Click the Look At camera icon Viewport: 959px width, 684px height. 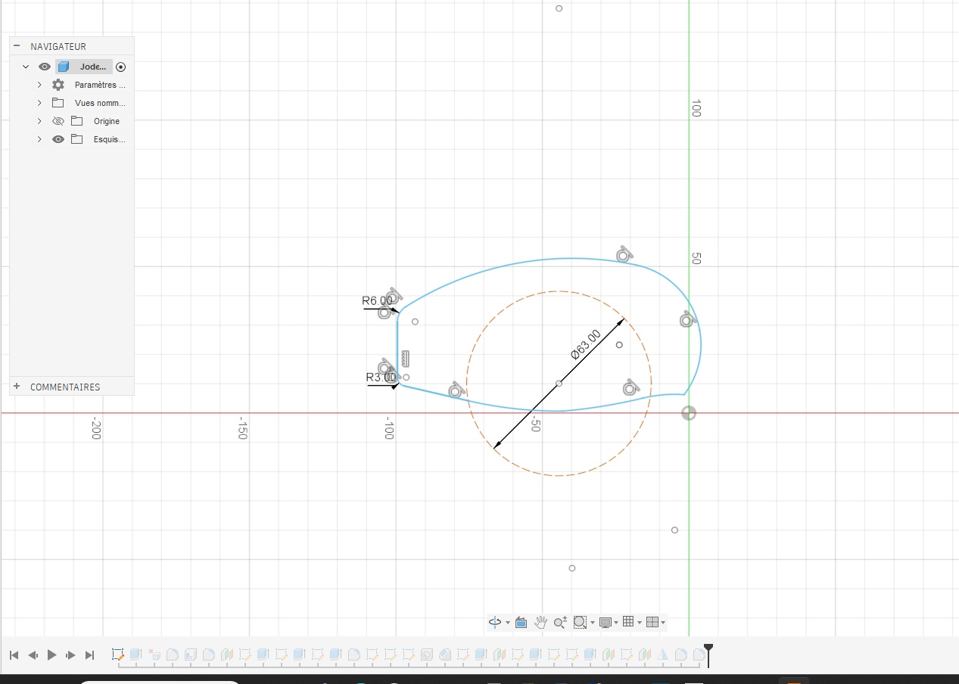click(x=521, y=622)
